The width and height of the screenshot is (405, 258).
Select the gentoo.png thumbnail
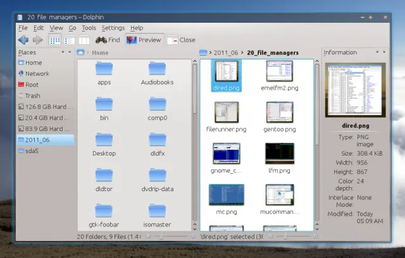tap(280, 117)
